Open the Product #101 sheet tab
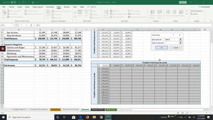Image resolution: width=213 pixels, height=120 pixels. coord(98,109)
